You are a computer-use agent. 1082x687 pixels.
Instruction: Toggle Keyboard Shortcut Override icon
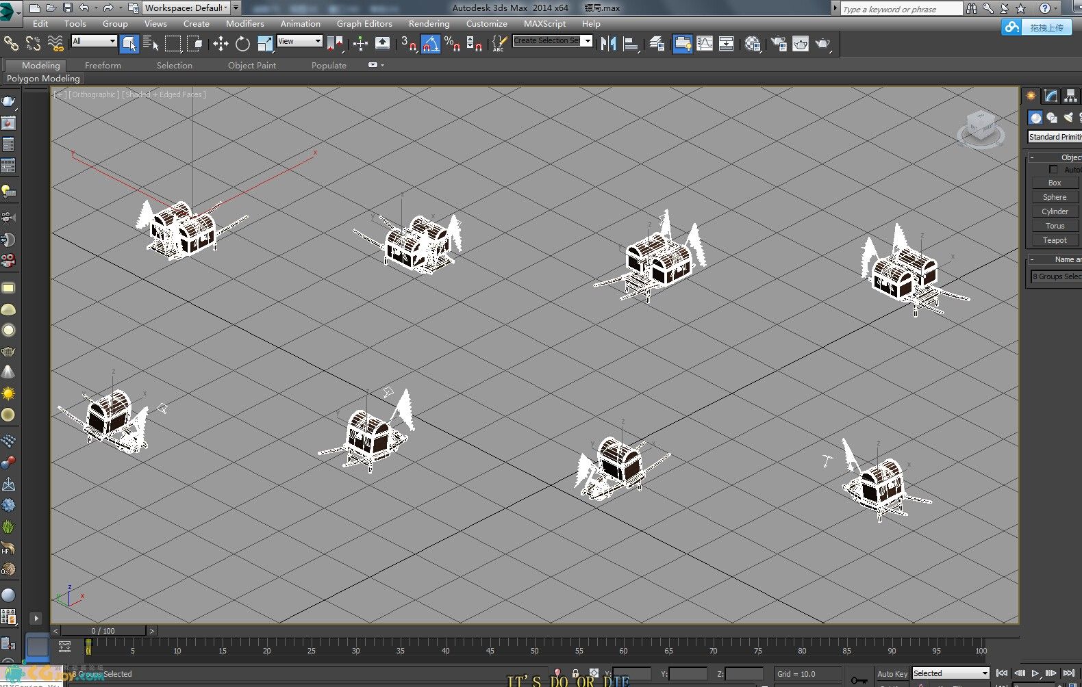[x=383, y=44]
